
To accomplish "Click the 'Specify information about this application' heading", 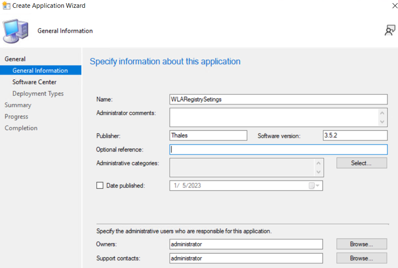I will pos(165,62).
